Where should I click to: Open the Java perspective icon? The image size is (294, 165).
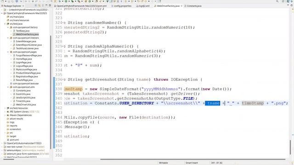(x=288, y=1)
